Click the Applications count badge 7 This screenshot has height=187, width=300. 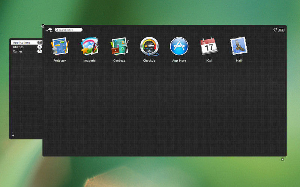40,42
